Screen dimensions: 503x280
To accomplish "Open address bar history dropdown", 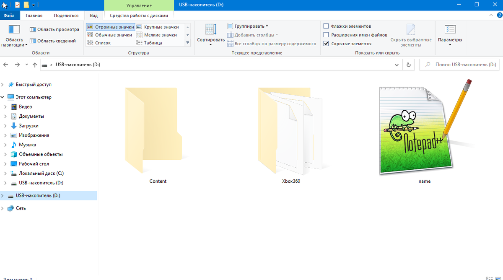I will coord(397,65).
